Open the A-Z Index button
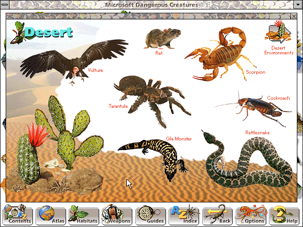This screenshot has height=227, width=303. 184,215
